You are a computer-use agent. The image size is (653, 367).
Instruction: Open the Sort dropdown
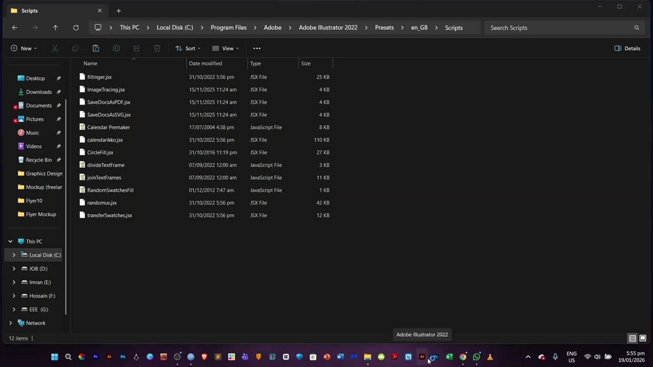tap(188, 48)
